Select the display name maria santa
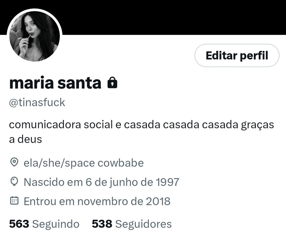Screen dimensions: 286x248 (55, 83)
